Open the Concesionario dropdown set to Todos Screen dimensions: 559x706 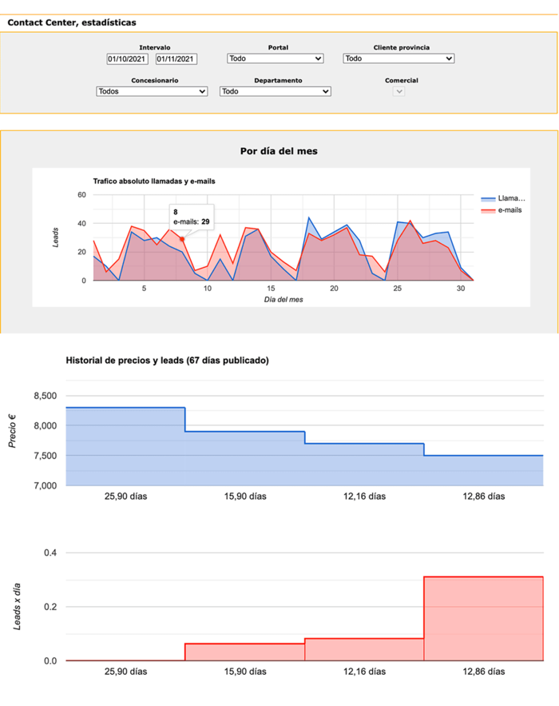tap(151, 91)
